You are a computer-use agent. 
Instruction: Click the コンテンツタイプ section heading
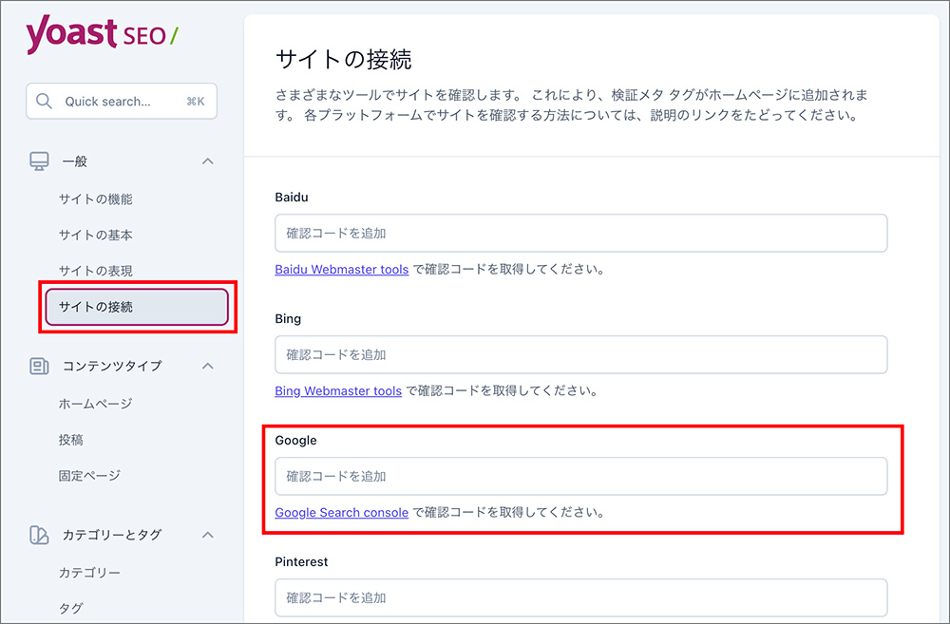point(112,366)
